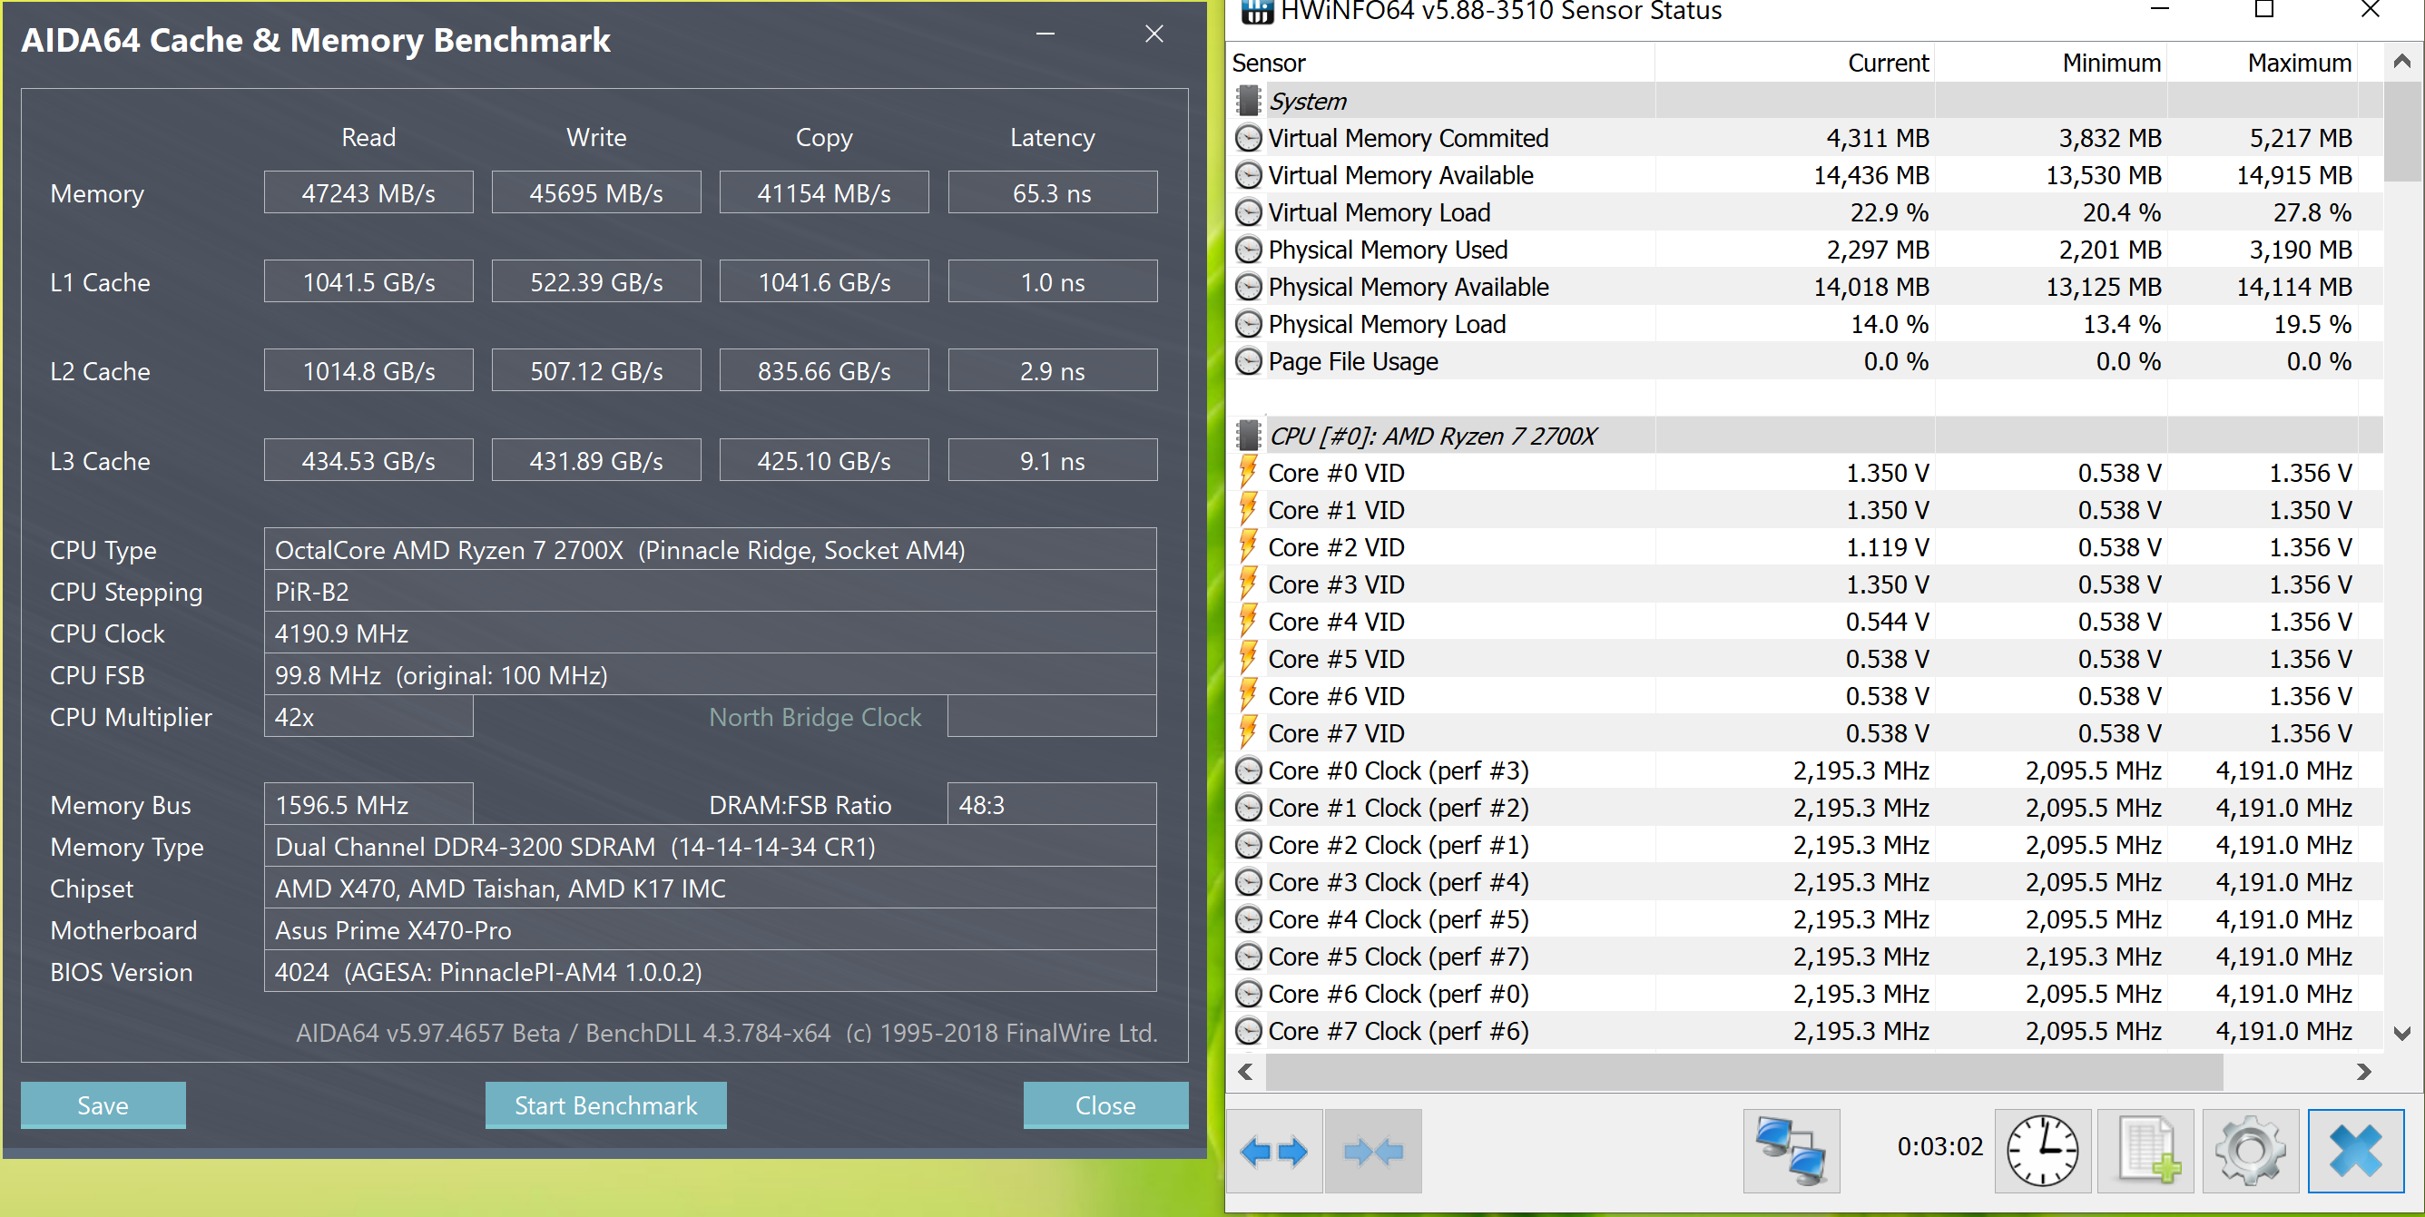Image resolution: width=2425 pixels, height=1217 pixels.
Task: Click Physical Memory Used clock icon
Action: click(1248, 250)
